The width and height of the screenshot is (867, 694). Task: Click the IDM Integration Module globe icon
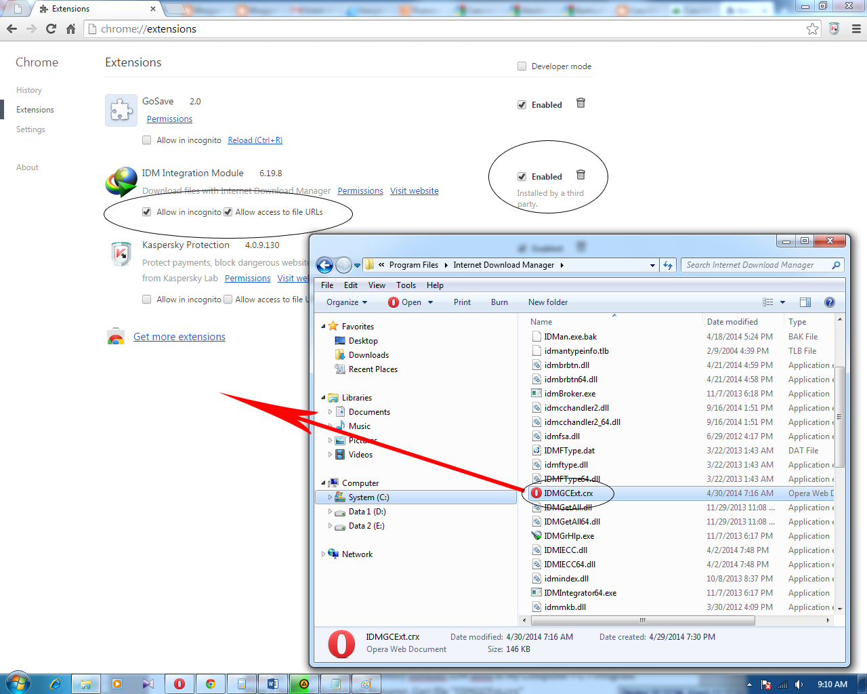pyautogui.click(x=122, y=182)
